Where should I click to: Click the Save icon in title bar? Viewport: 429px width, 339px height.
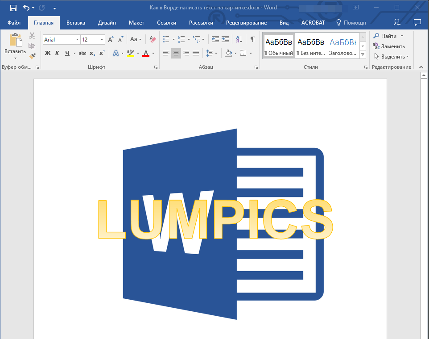coord(13,8)
